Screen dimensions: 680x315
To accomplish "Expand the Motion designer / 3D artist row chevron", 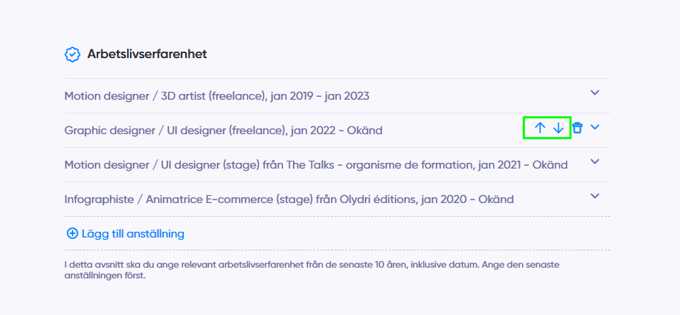I will point(595,93).
